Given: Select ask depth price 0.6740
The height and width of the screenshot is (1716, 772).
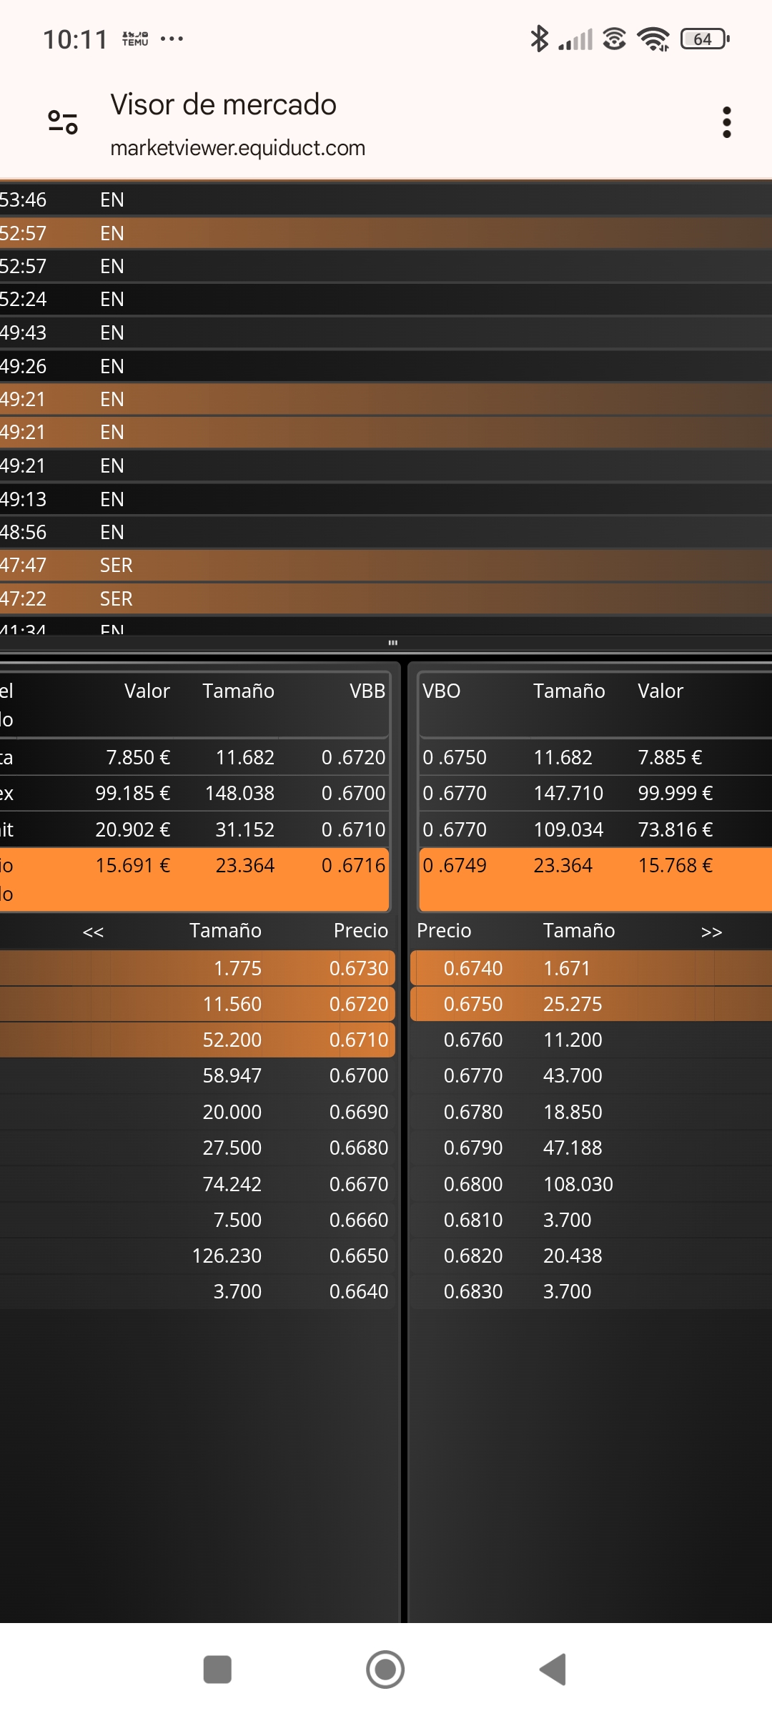Looking at the screenshot, I should pyautogui.click(x=473, y=968).
